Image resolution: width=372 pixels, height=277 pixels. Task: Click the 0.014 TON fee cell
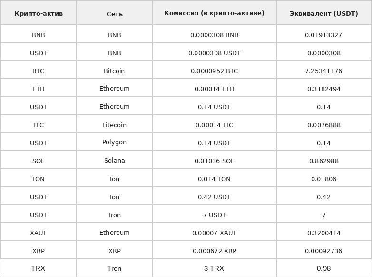tap(214, 179)
